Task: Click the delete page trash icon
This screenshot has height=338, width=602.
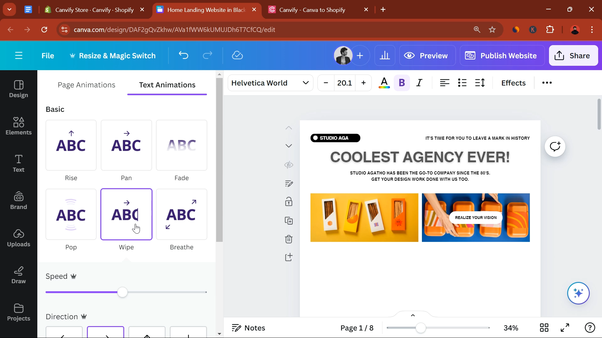Action: click(x=289, y=239)
